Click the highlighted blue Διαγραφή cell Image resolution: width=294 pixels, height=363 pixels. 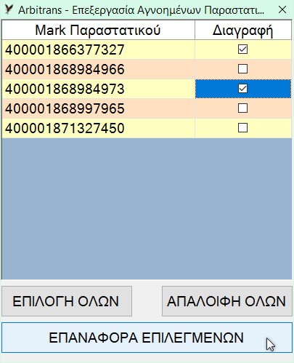point(243,89)
